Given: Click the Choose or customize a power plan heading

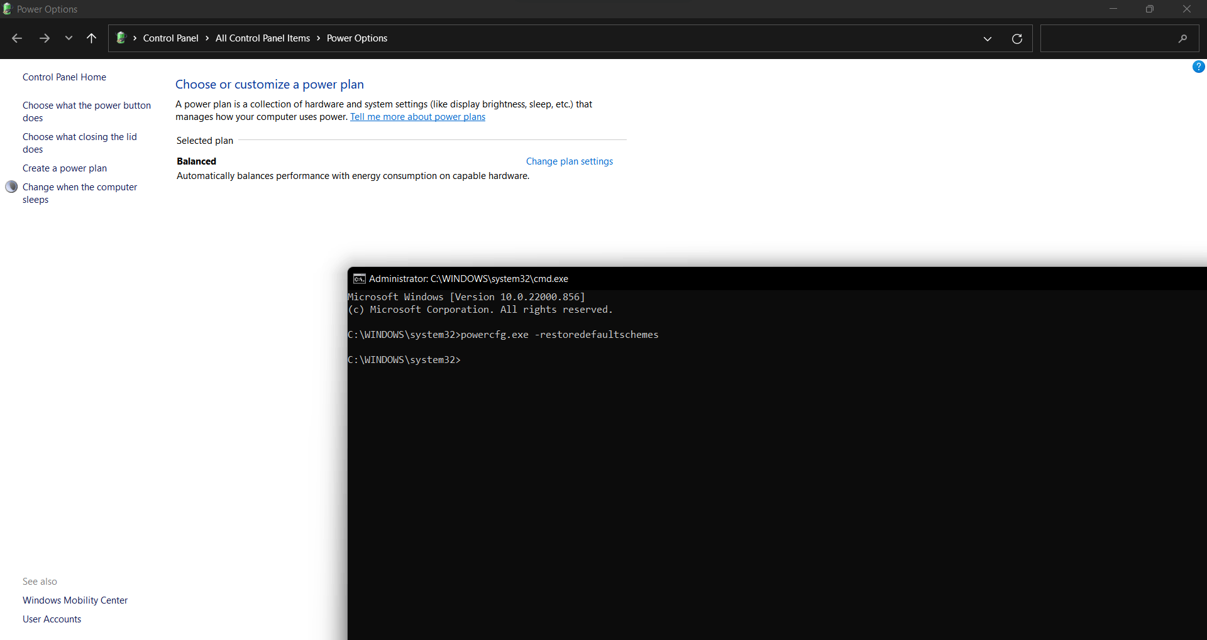Looking at the screenshot, I should 270,84.
